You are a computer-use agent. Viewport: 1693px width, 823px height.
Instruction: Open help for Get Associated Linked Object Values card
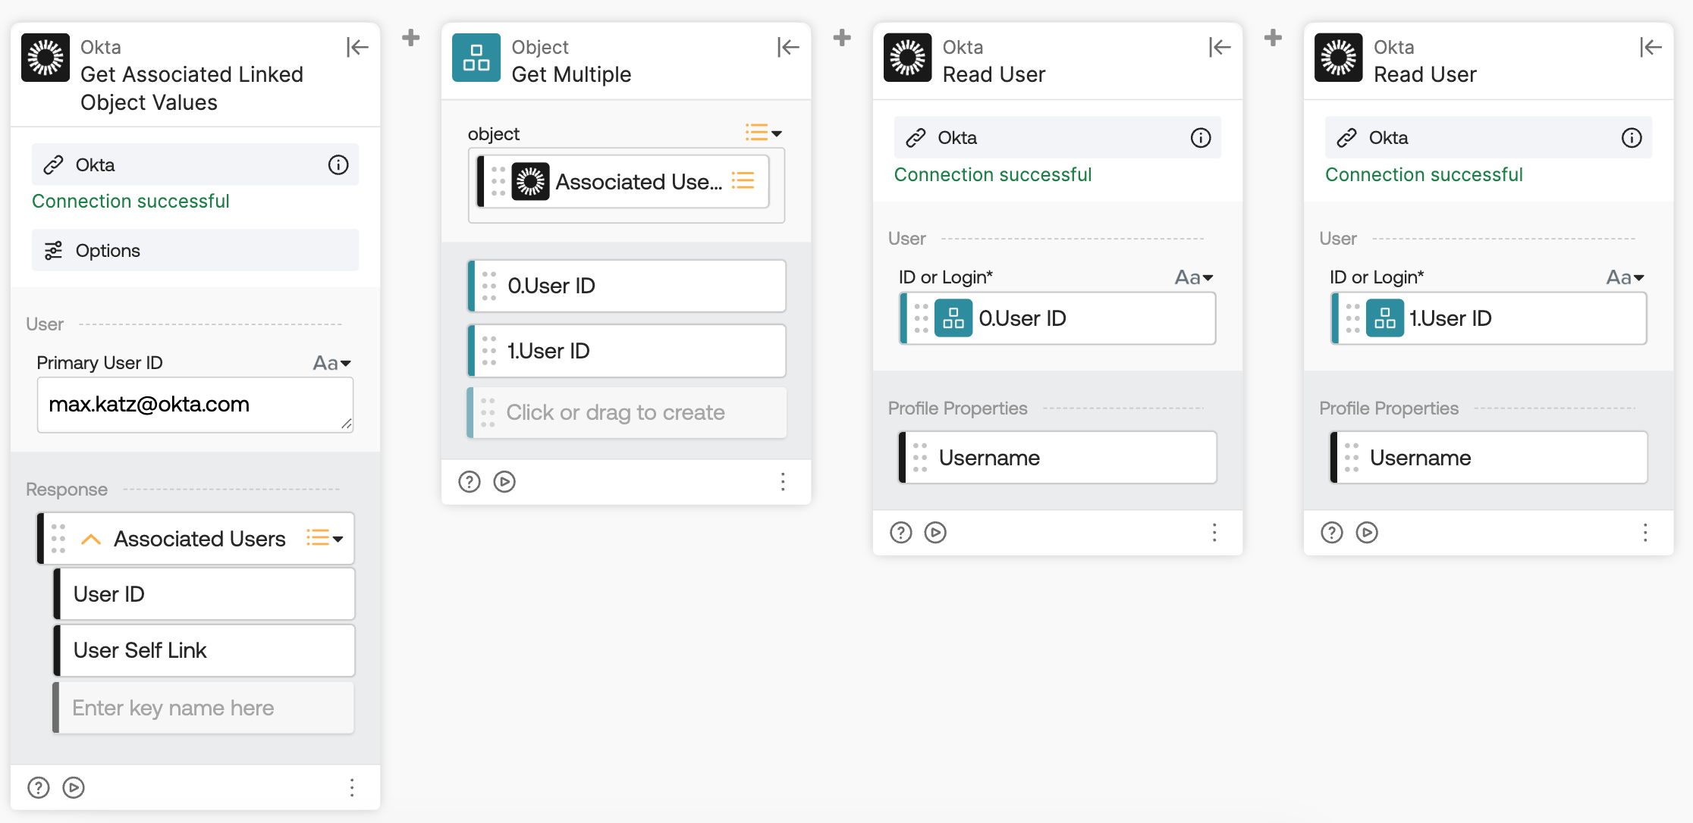pyautogui.click(x=39, y=787)
